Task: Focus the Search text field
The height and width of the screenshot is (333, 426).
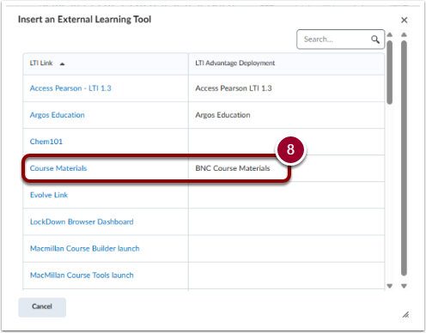Action: (x=340, y=39)
